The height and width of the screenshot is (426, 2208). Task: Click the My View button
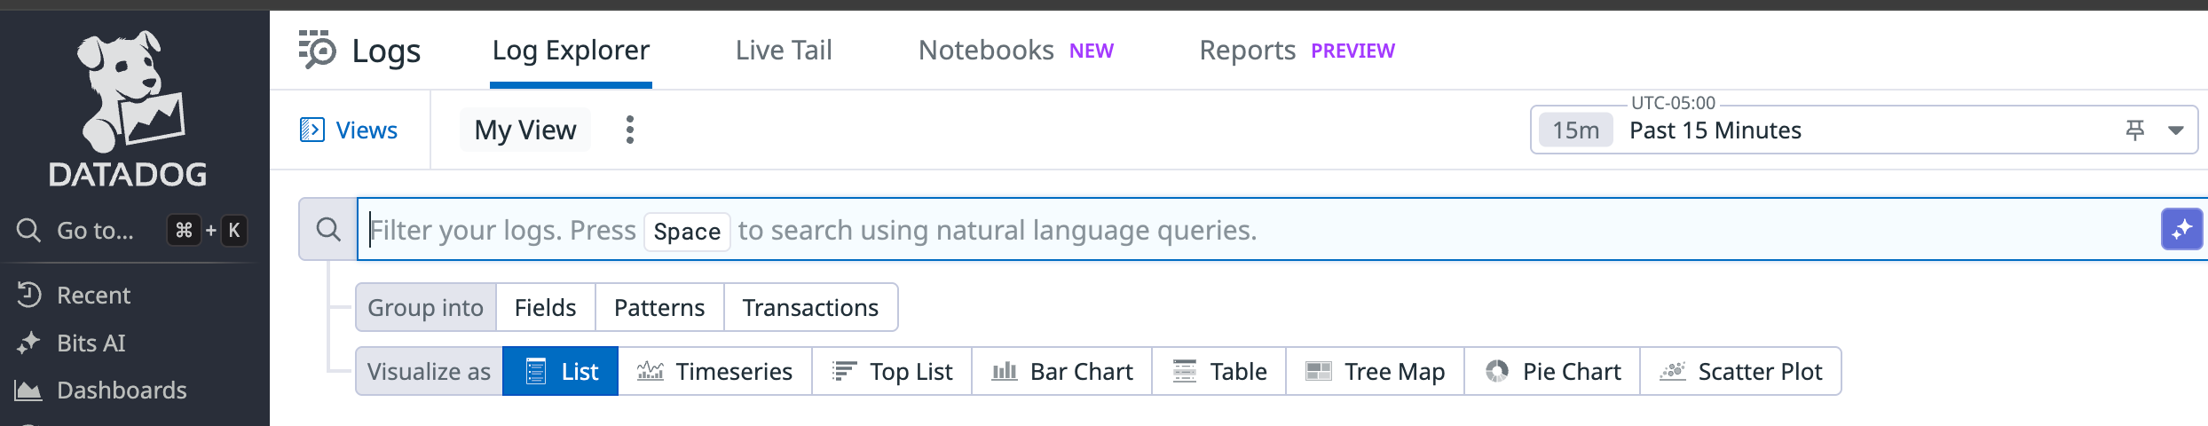click(525, 130)
